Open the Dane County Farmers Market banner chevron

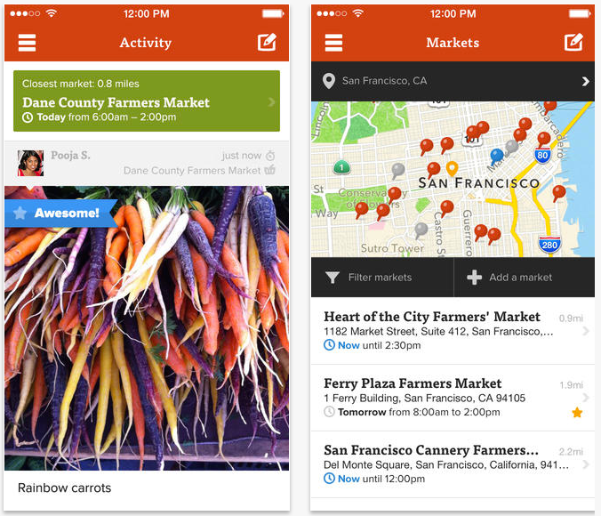[x=271, y=101]
